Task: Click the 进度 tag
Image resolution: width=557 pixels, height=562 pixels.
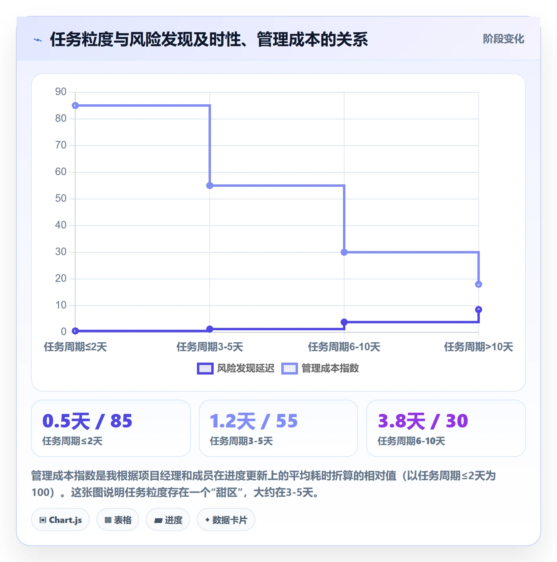Action: pyautogui.click(x=168, y=520)
